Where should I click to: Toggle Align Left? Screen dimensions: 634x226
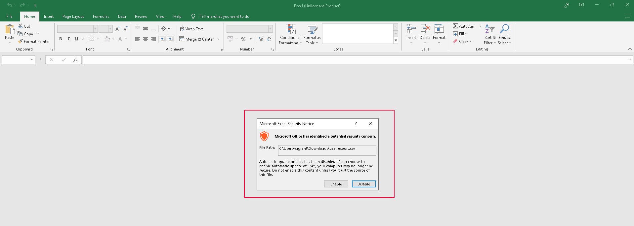click(138, 39)
